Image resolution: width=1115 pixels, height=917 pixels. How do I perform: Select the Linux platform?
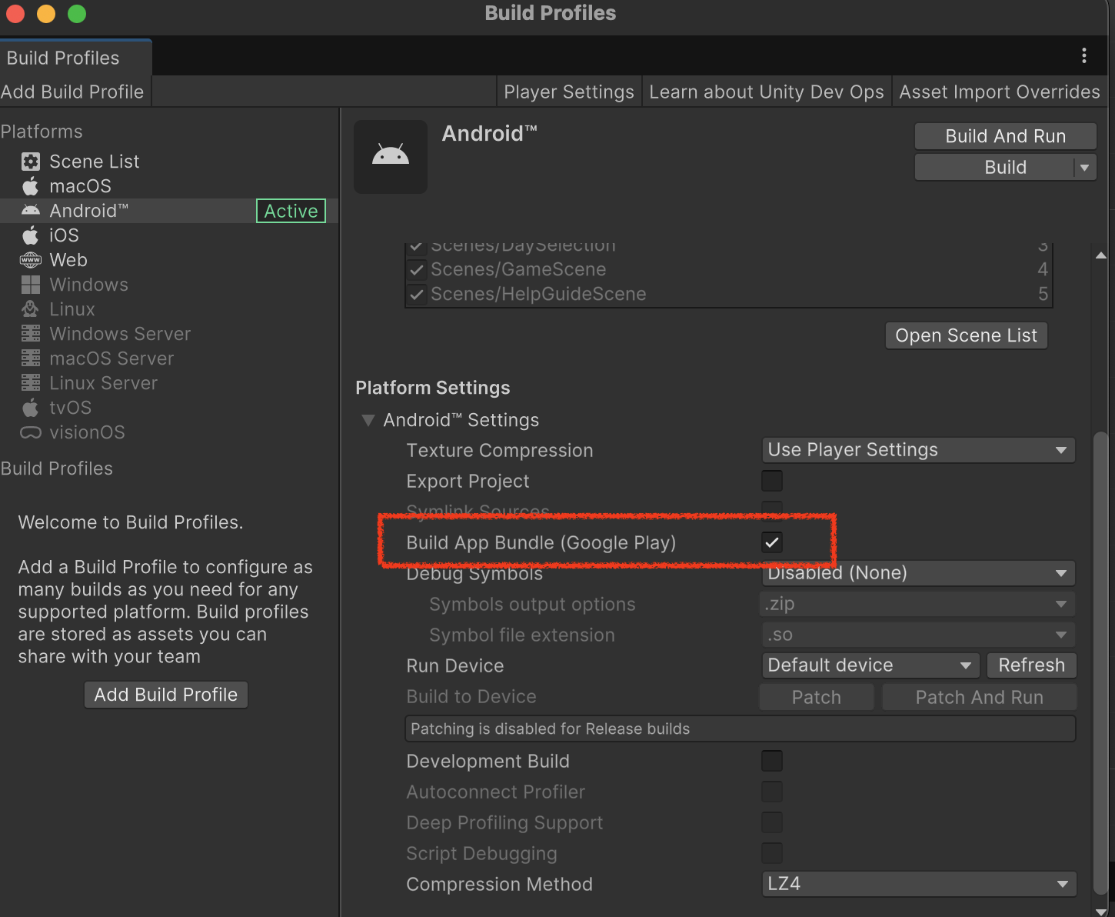[x=169, y=309]
